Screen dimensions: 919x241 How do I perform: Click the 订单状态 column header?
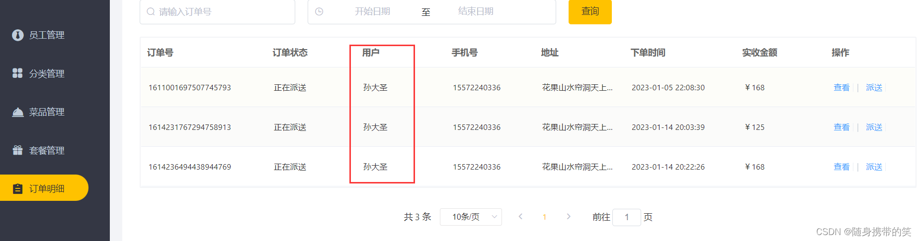tap(290, 53)
